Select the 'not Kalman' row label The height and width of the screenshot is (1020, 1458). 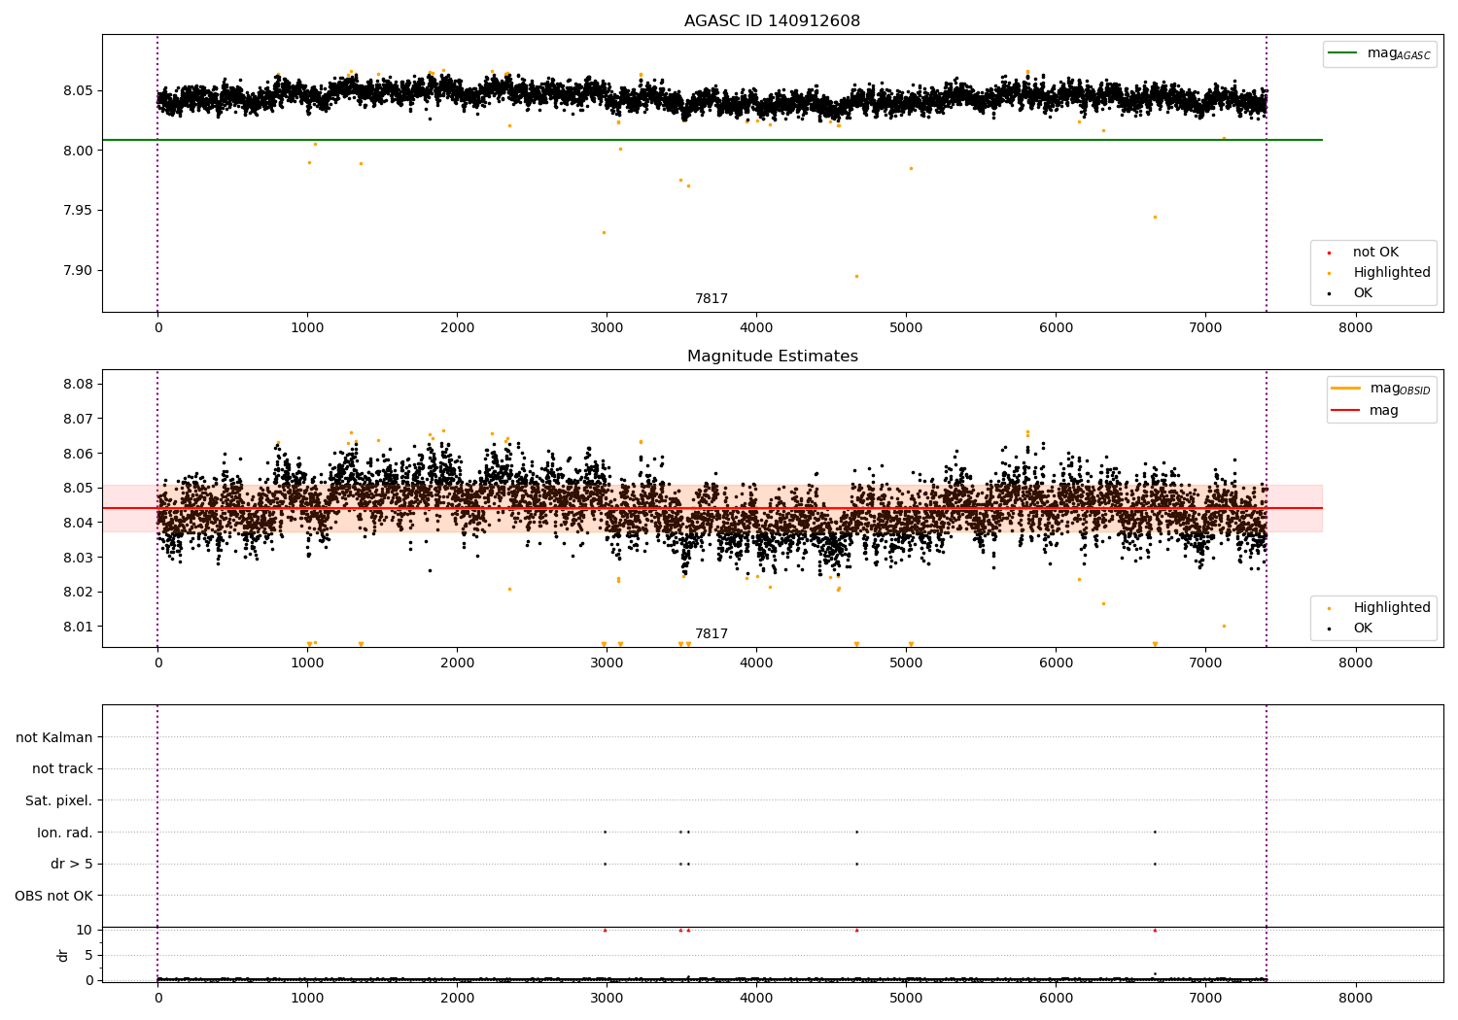pos(54,737)
